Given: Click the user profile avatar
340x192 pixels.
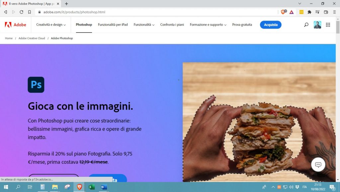Looking at the screenshot, I should click(317, 25).
